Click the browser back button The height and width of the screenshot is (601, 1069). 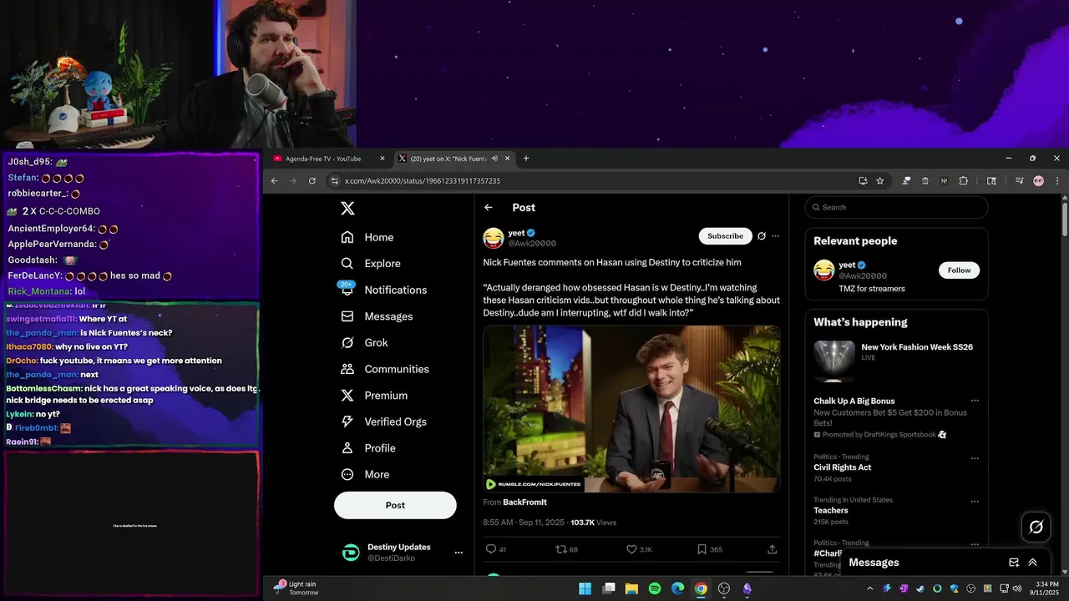click(x=274, y=181)
